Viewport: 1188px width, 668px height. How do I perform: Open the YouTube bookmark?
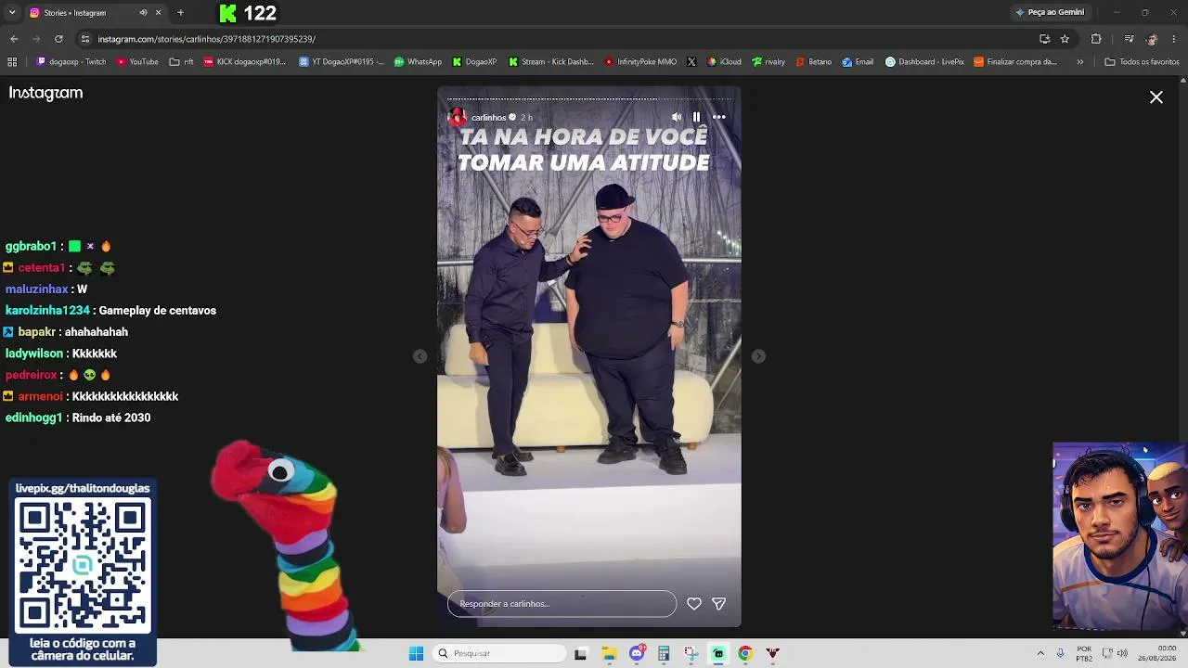[137, 62]
